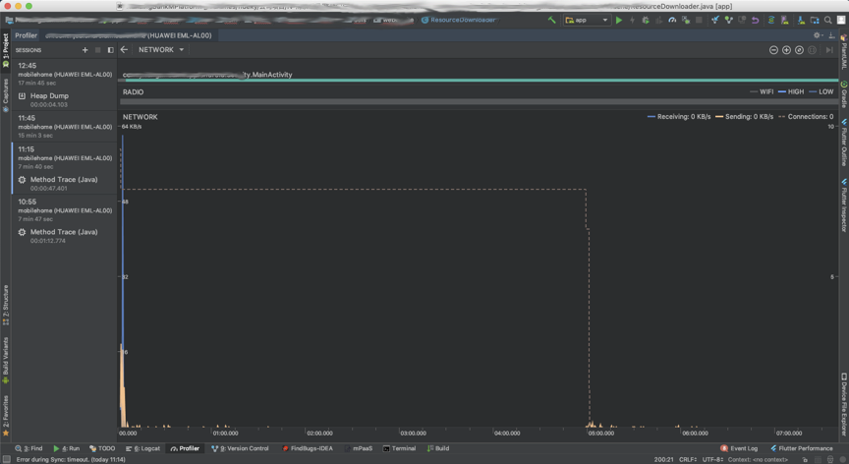Screen dimensions: 849x464
Task: Open the Version Control tool window
Action: pos(240,448)
